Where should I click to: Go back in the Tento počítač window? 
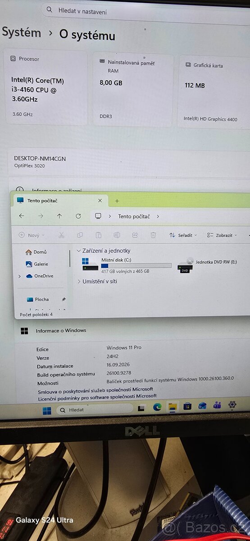[x=21, y=216]
